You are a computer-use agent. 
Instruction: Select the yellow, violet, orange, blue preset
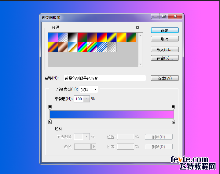point(53,47)
